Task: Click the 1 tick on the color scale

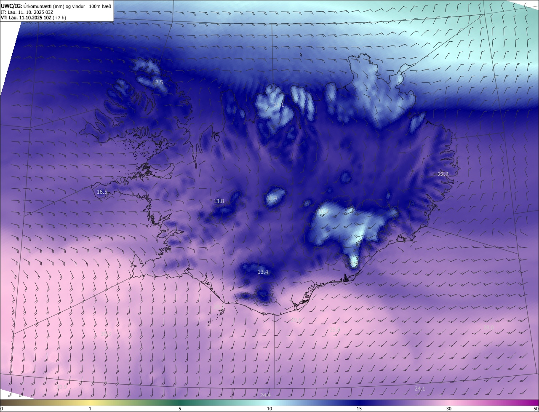Action: (x=90, y=409)
